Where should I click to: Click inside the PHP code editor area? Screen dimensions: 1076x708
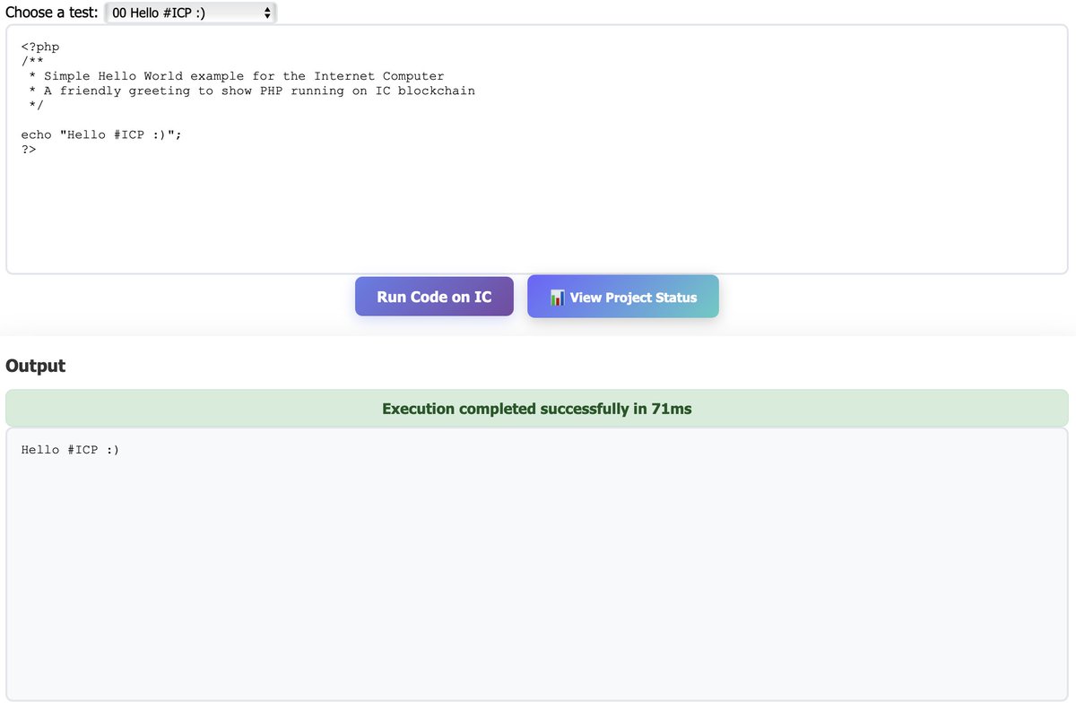point(537,149)
